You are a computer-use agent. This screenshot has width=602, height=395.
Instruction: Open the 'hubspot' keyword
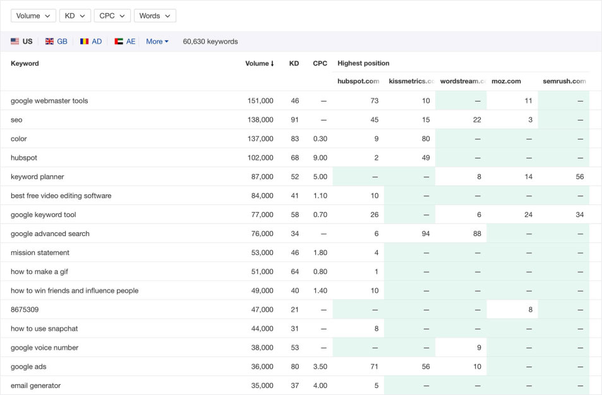(x=24, y=158)
